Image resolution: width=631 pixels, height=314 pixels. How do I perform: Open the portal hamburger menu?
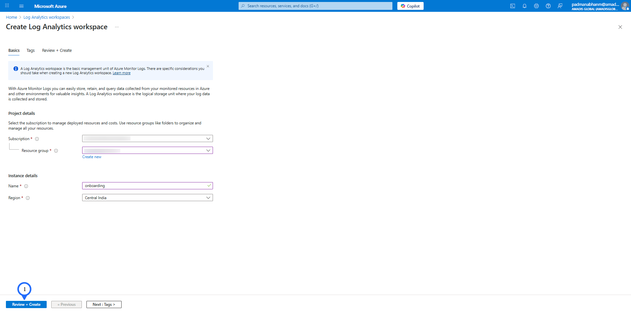click(21, 6)
